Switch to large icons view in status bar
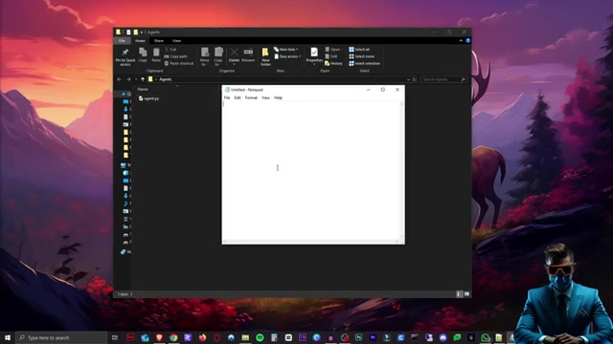This screenshot has height=344, width=613. 466,294
